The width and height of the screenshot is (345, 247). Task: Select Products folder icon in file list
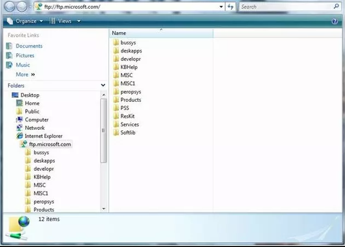116,100
